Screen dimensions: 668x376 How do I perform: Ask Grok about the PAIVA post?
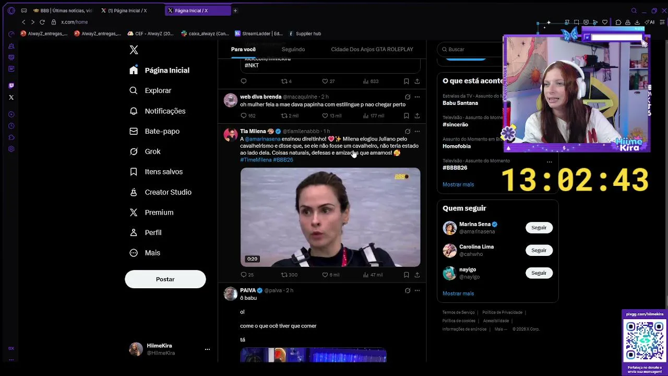(x=408, y=290)
